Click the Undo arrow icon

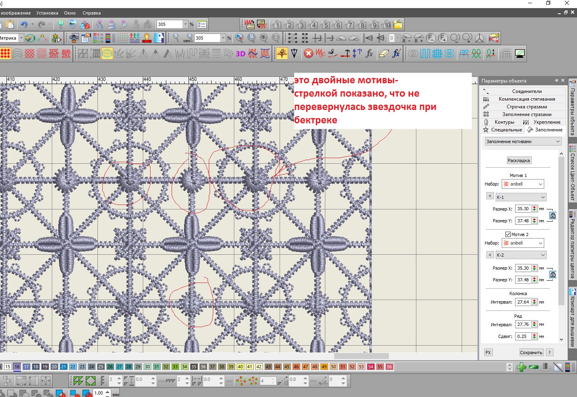(24, 24)
